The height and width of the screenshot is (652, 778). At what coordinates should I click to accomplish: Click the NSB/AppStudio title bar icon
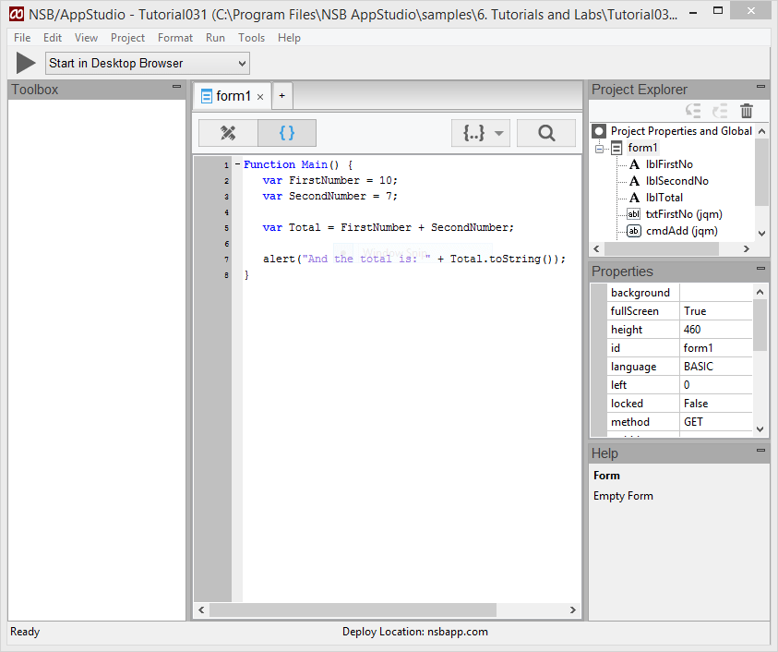(17, 15)
